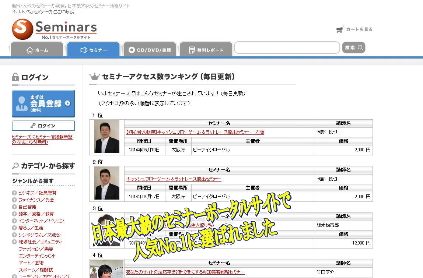Screen dimensions: 423x278
Task: Click the magnifier icon beside カテゴリーから探す
Action: (x=15, y=166)
